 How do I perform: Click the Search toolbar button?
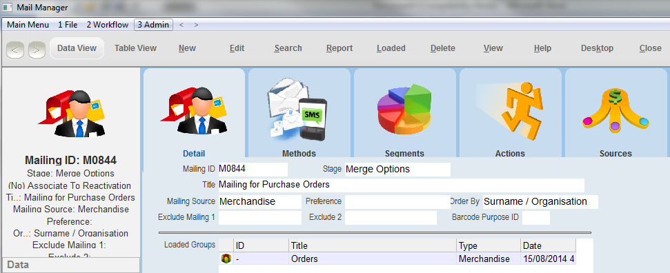[x=288, y=48]
